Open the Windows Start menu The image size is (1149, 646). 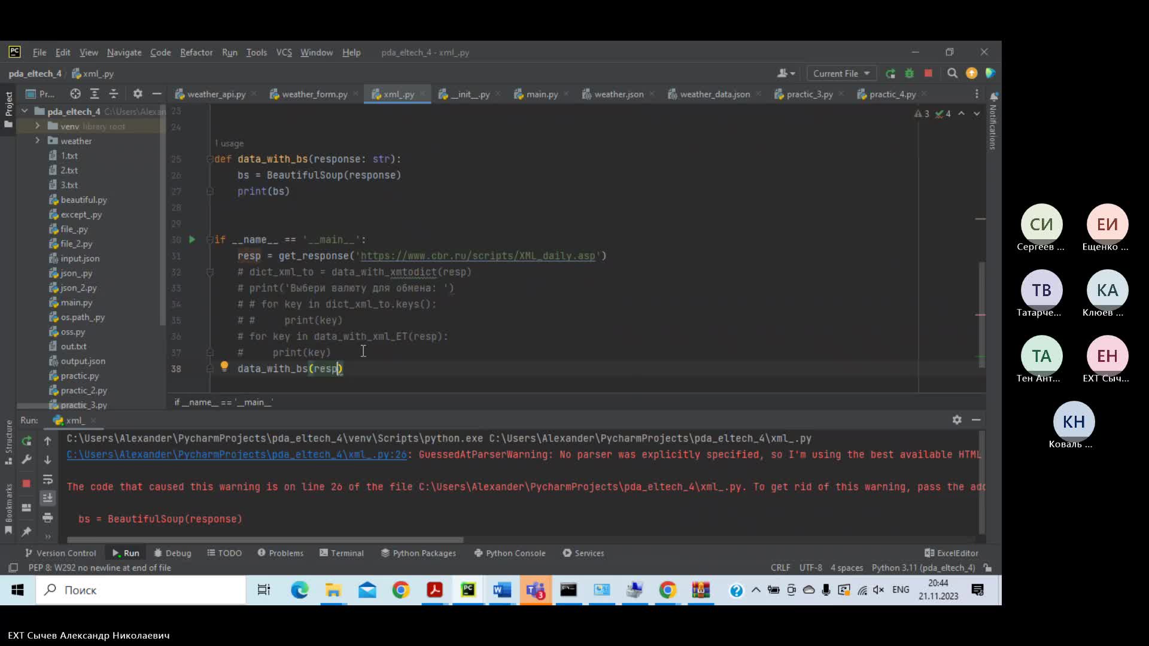tap(17, 590)
